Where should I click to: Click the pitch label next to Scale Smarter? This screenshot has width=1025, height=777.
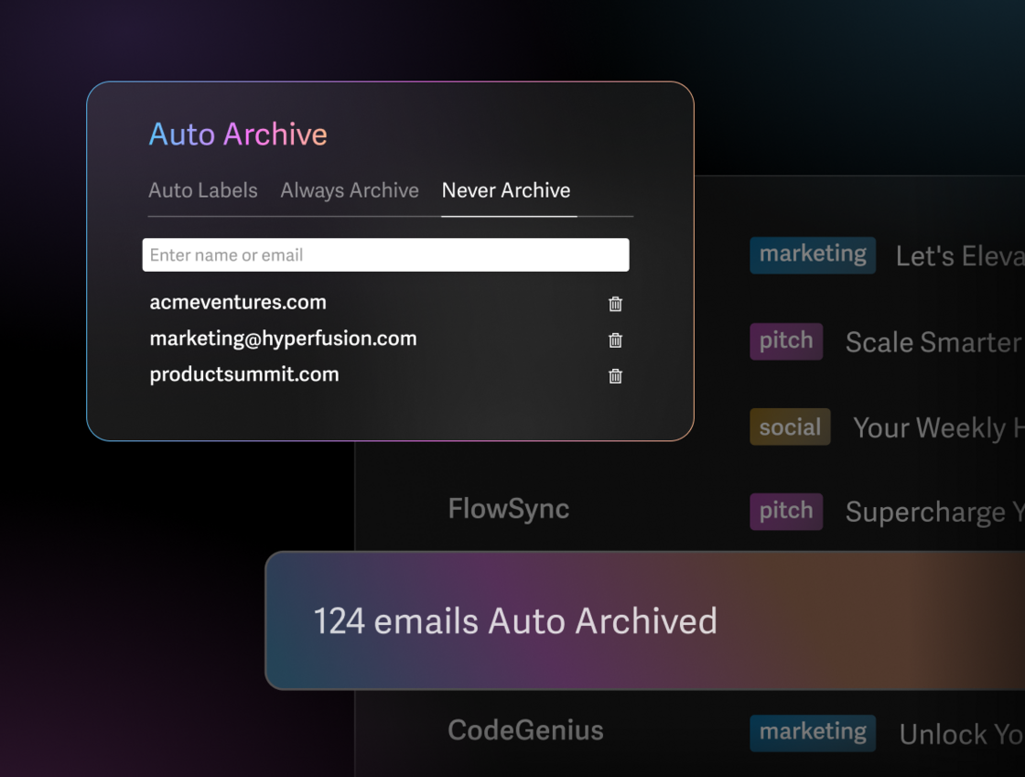coord(785,340)
